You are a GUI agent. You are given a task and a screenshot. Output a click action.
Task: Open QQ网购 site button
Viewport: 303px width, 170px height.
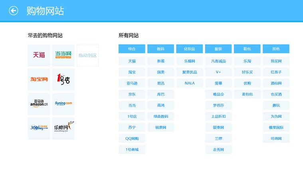pyautogui.click(x=132, y=139)
